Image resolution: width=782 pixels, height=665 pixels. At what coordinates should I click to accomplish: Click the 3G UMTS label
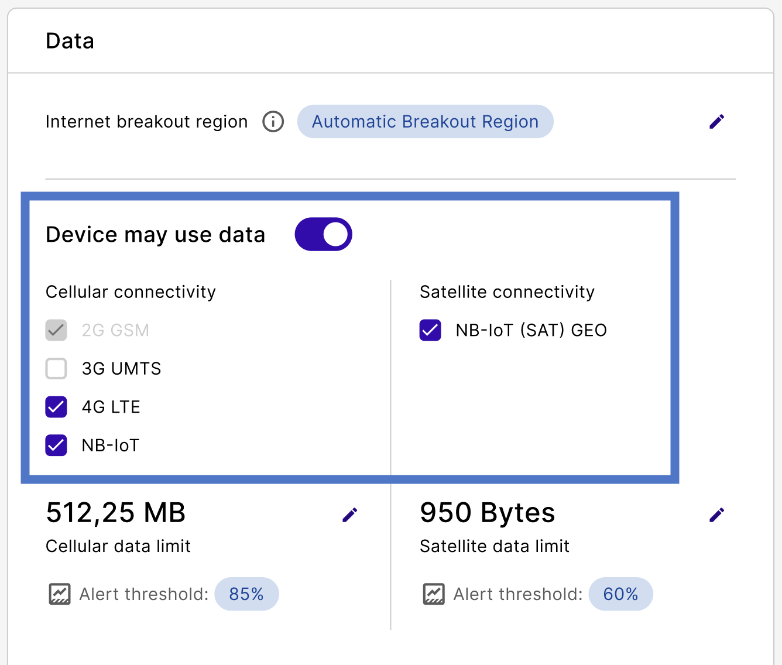coord(121,369)
